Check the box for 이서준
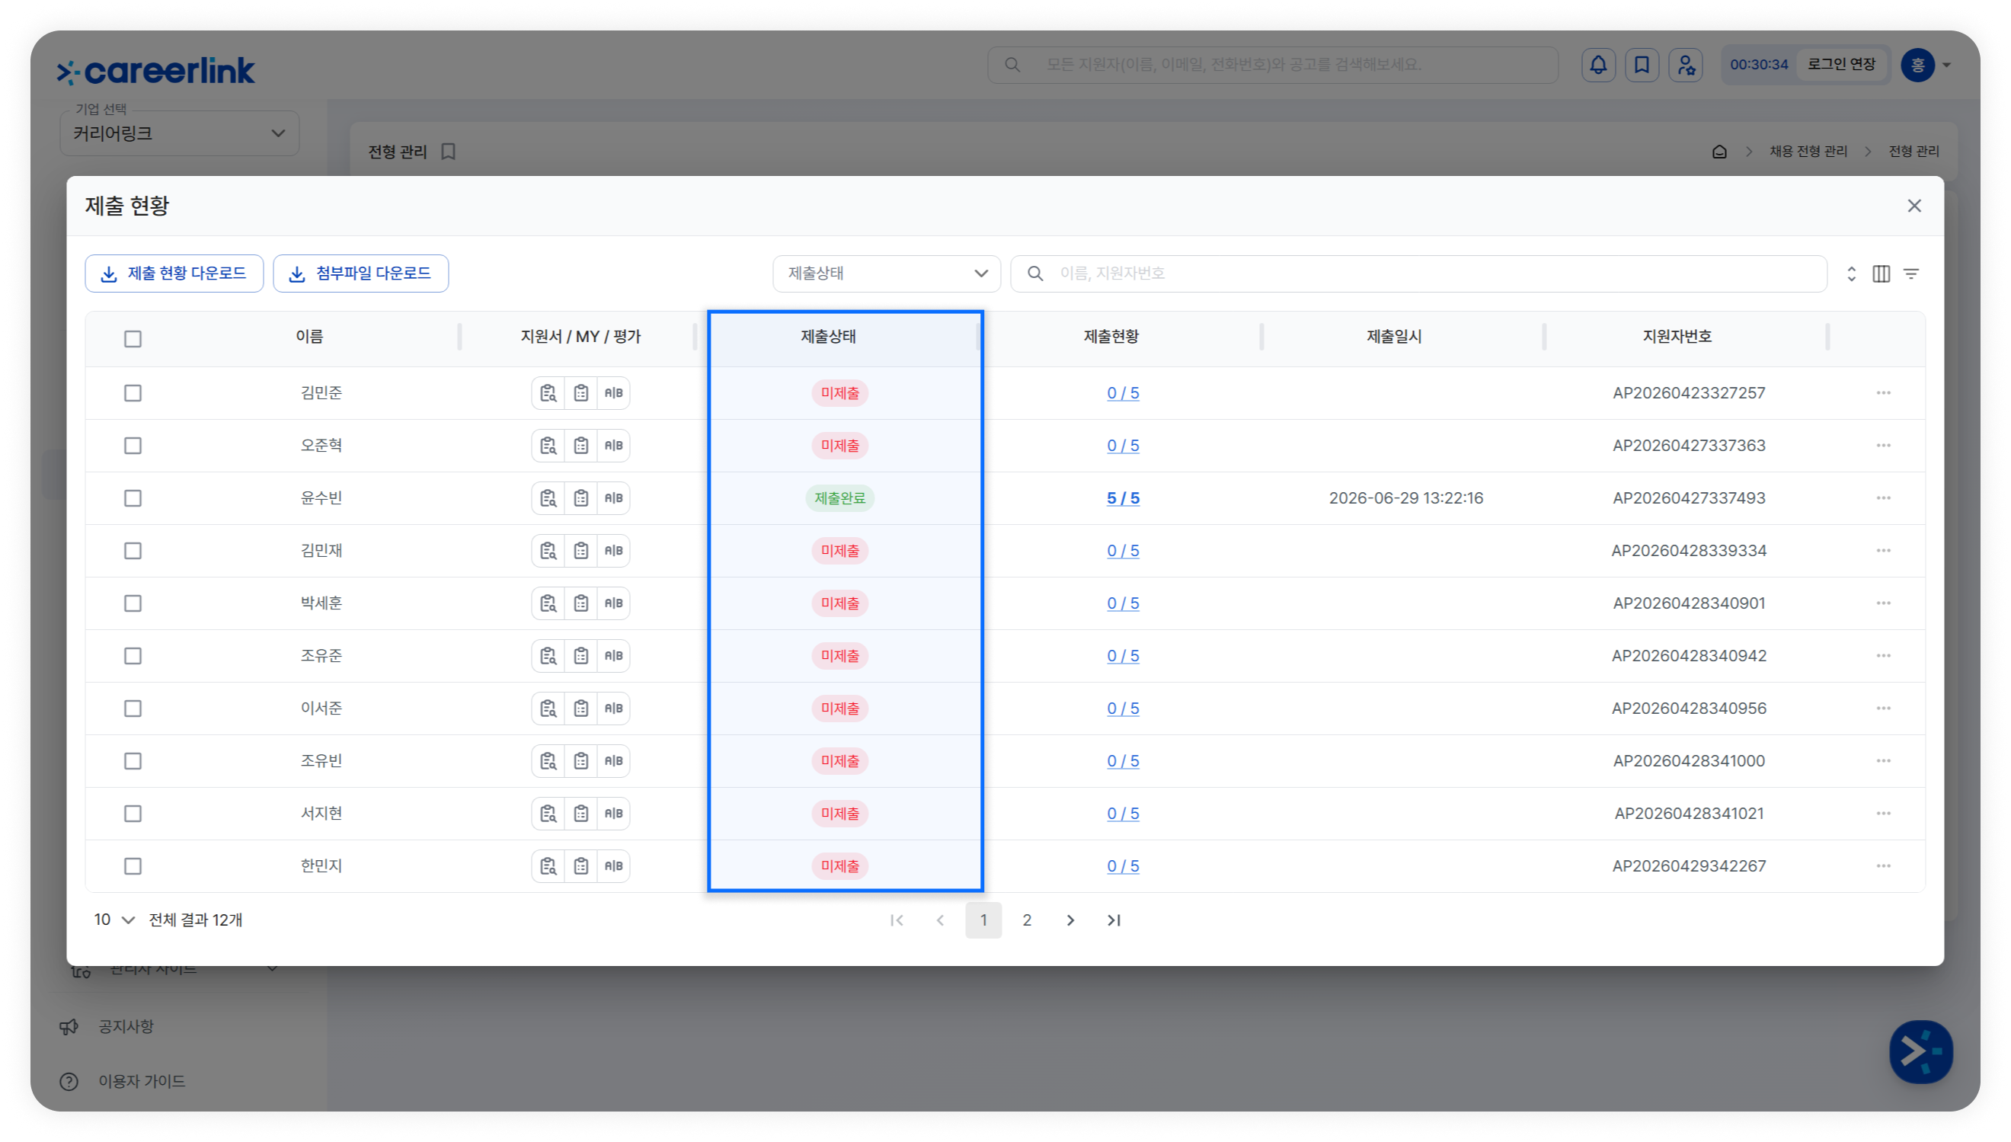 [x=133, y=709]
